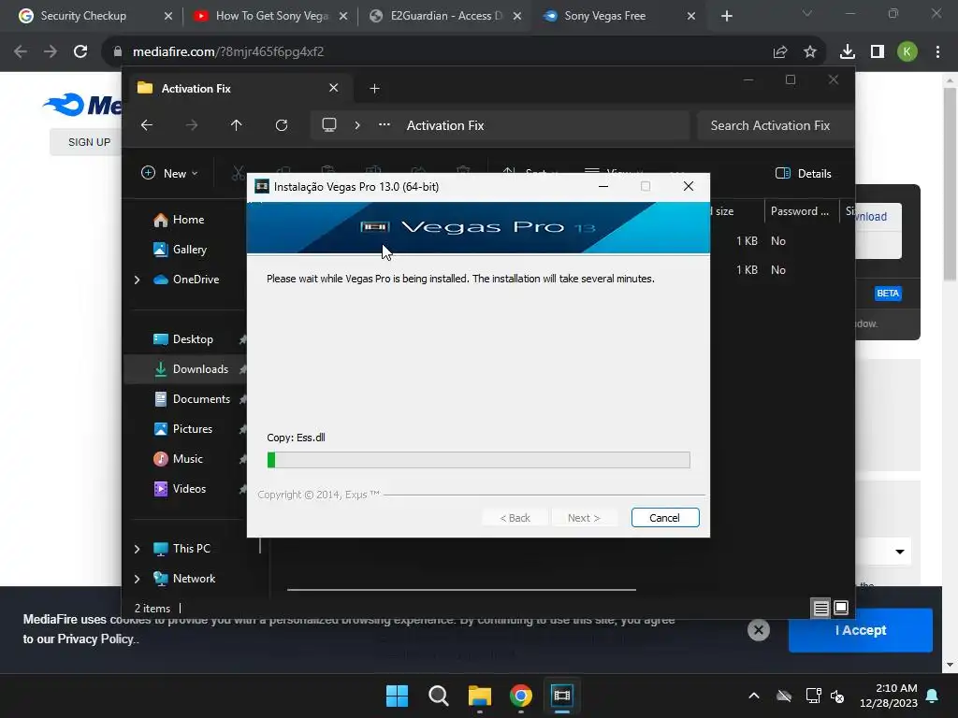Go back in Chrome

click(21, 52)
